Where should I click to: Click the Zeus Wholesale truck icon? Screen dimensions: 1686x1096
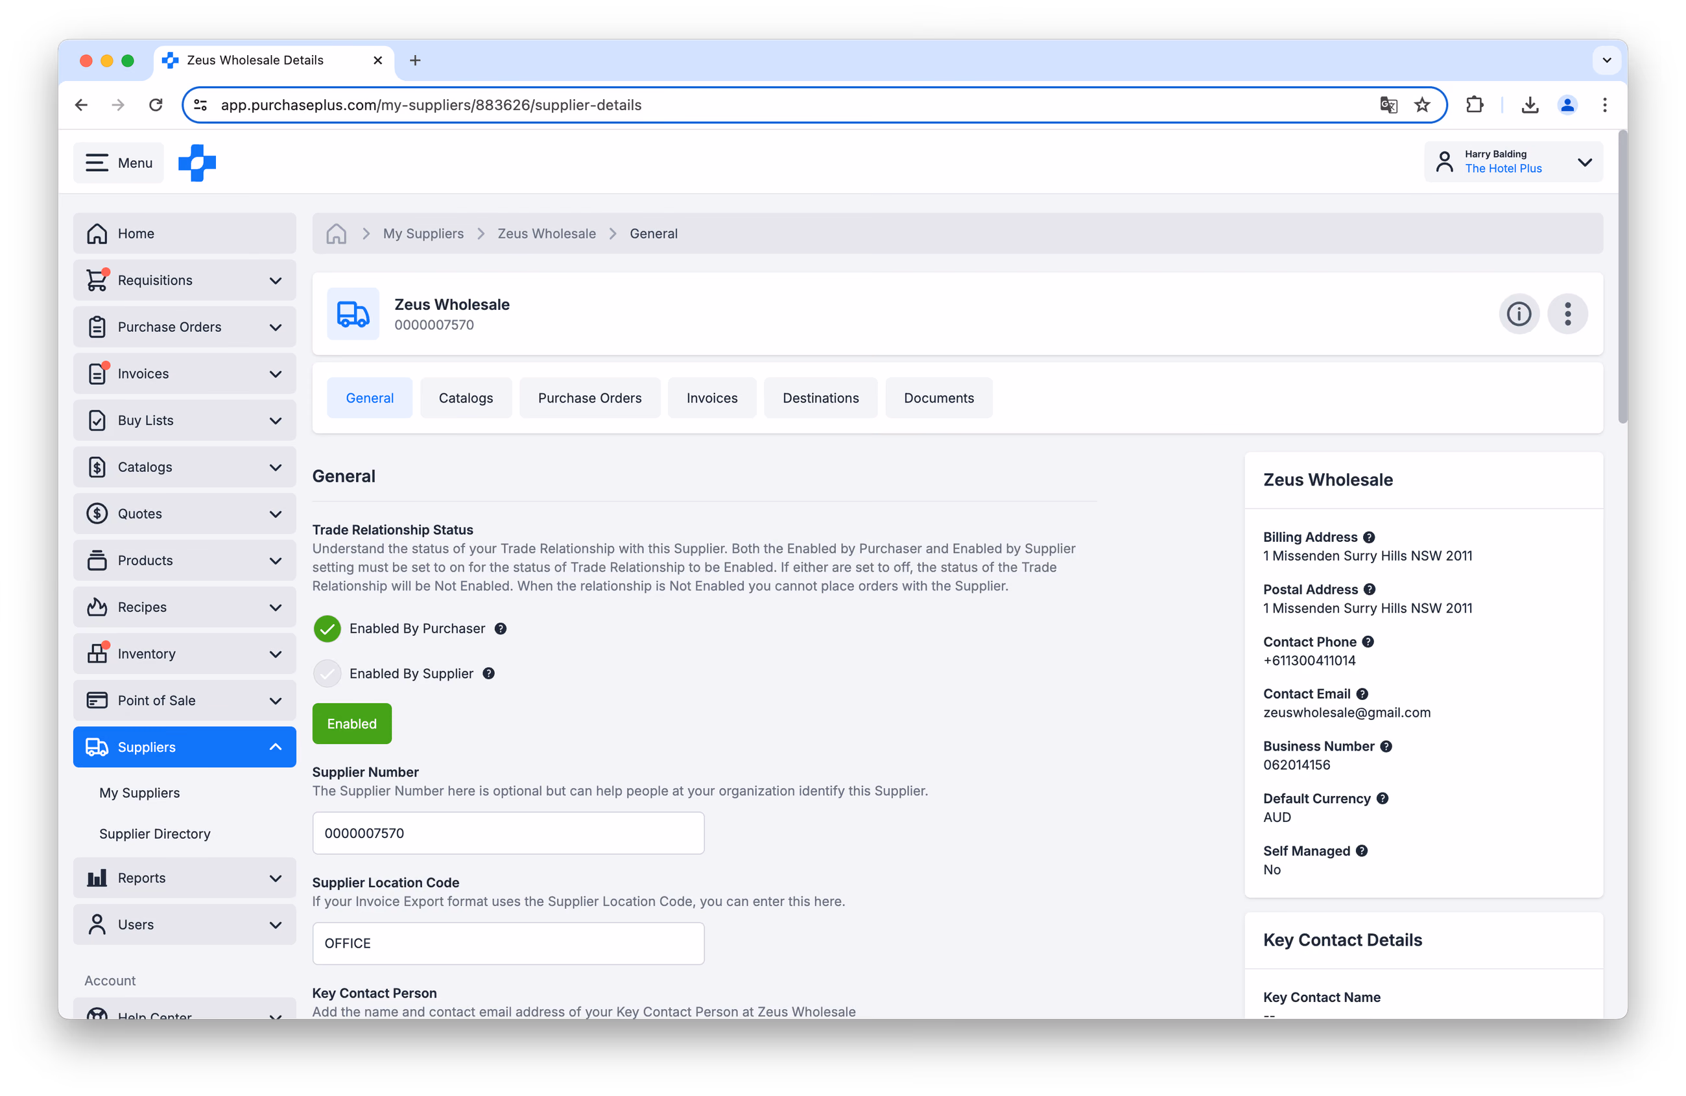tap(353, 314)
